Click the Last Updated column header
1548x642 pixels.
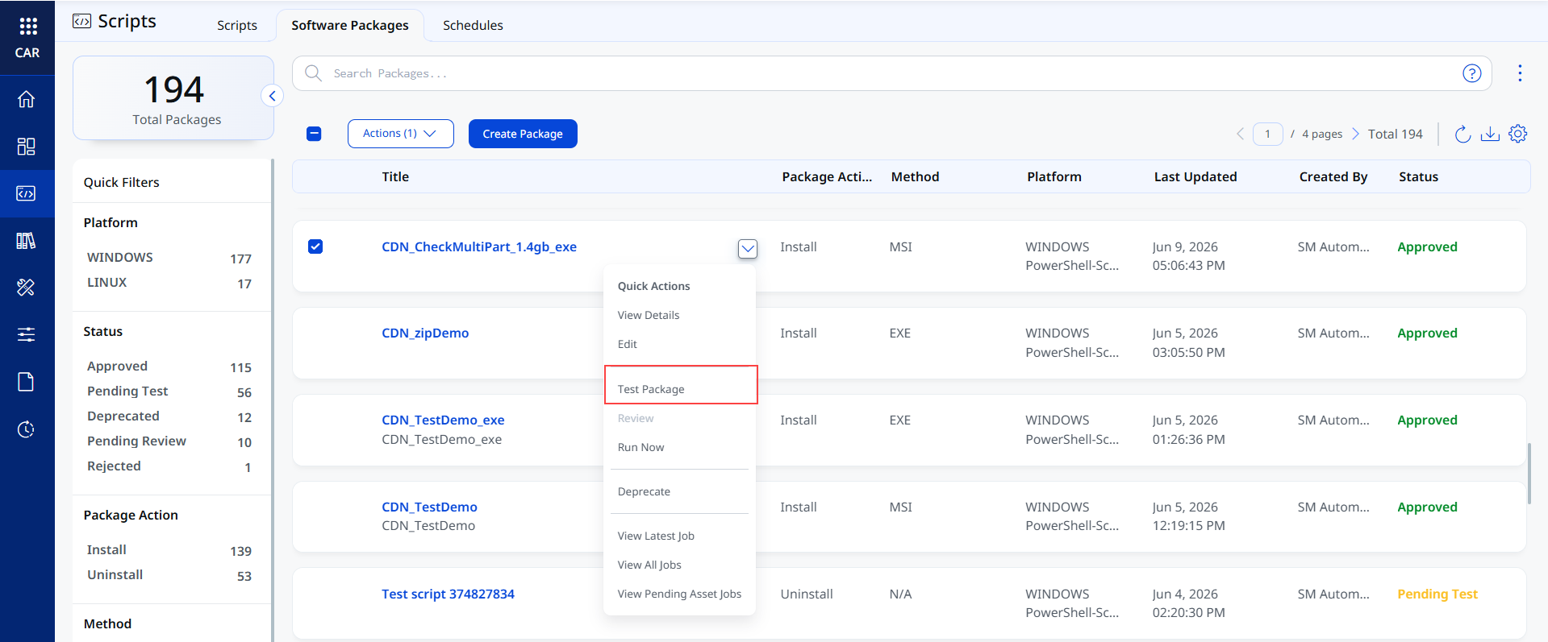1195,176
